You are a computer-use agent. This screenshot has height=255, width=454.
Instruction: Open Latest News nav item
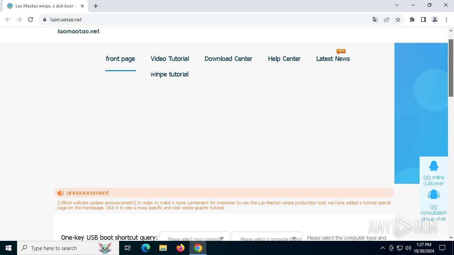[x=333, y=59]
